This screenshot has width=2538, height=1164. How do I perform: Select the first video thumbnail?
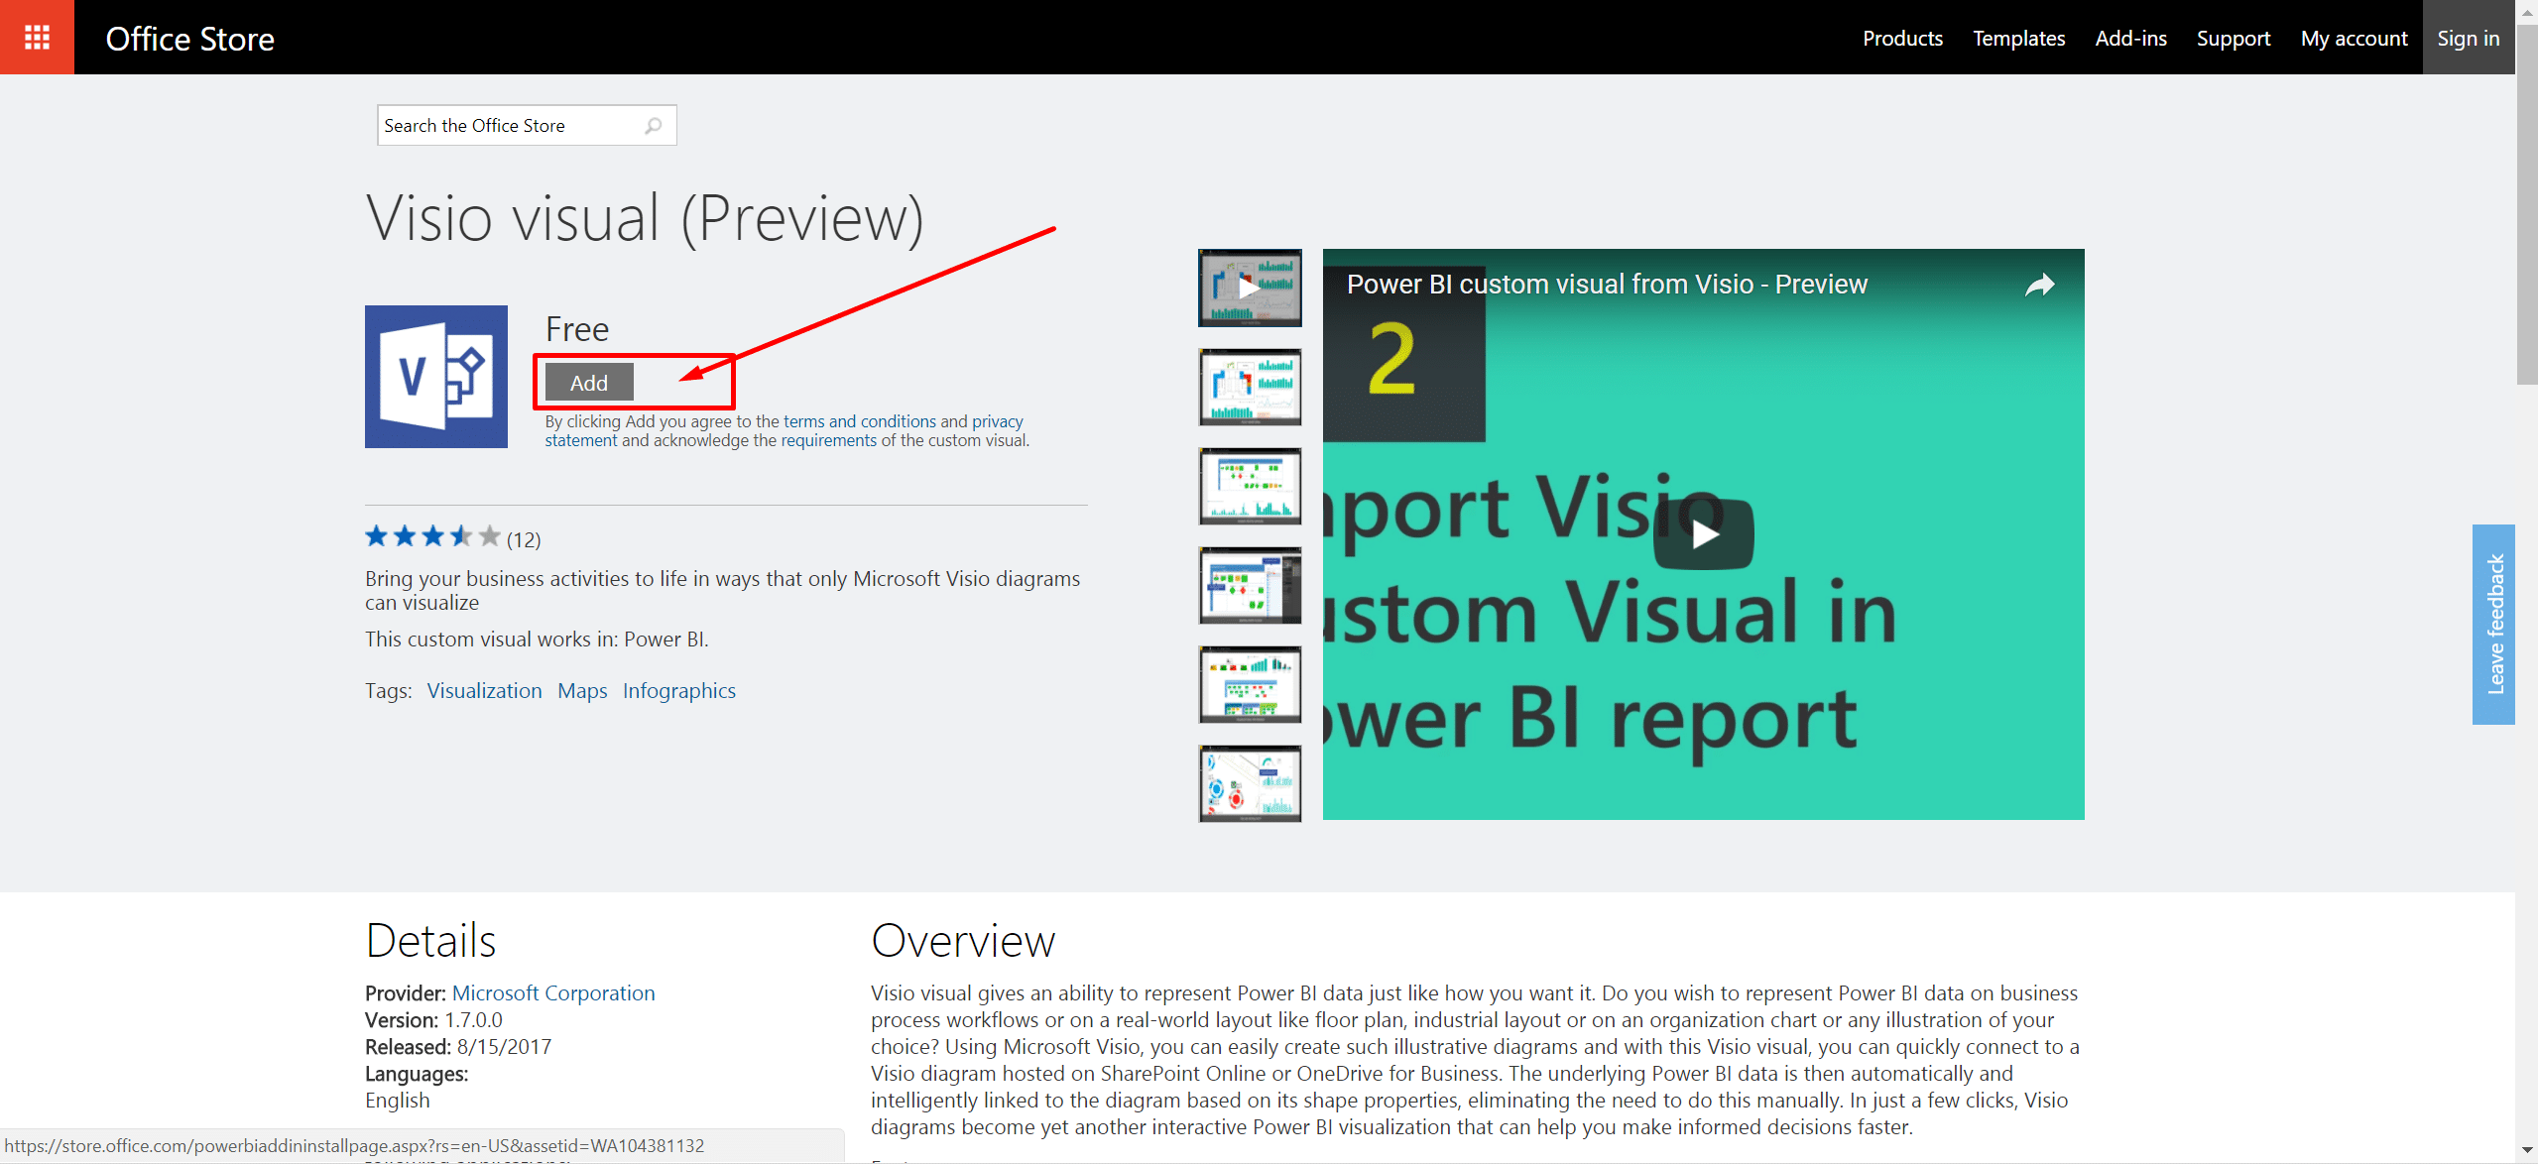point(1250,289)
